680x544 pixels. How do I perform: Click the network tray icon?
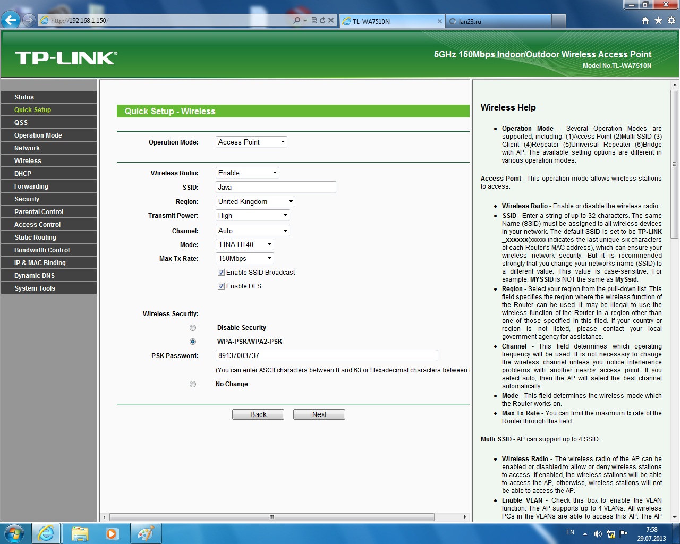tap(611, 533)
